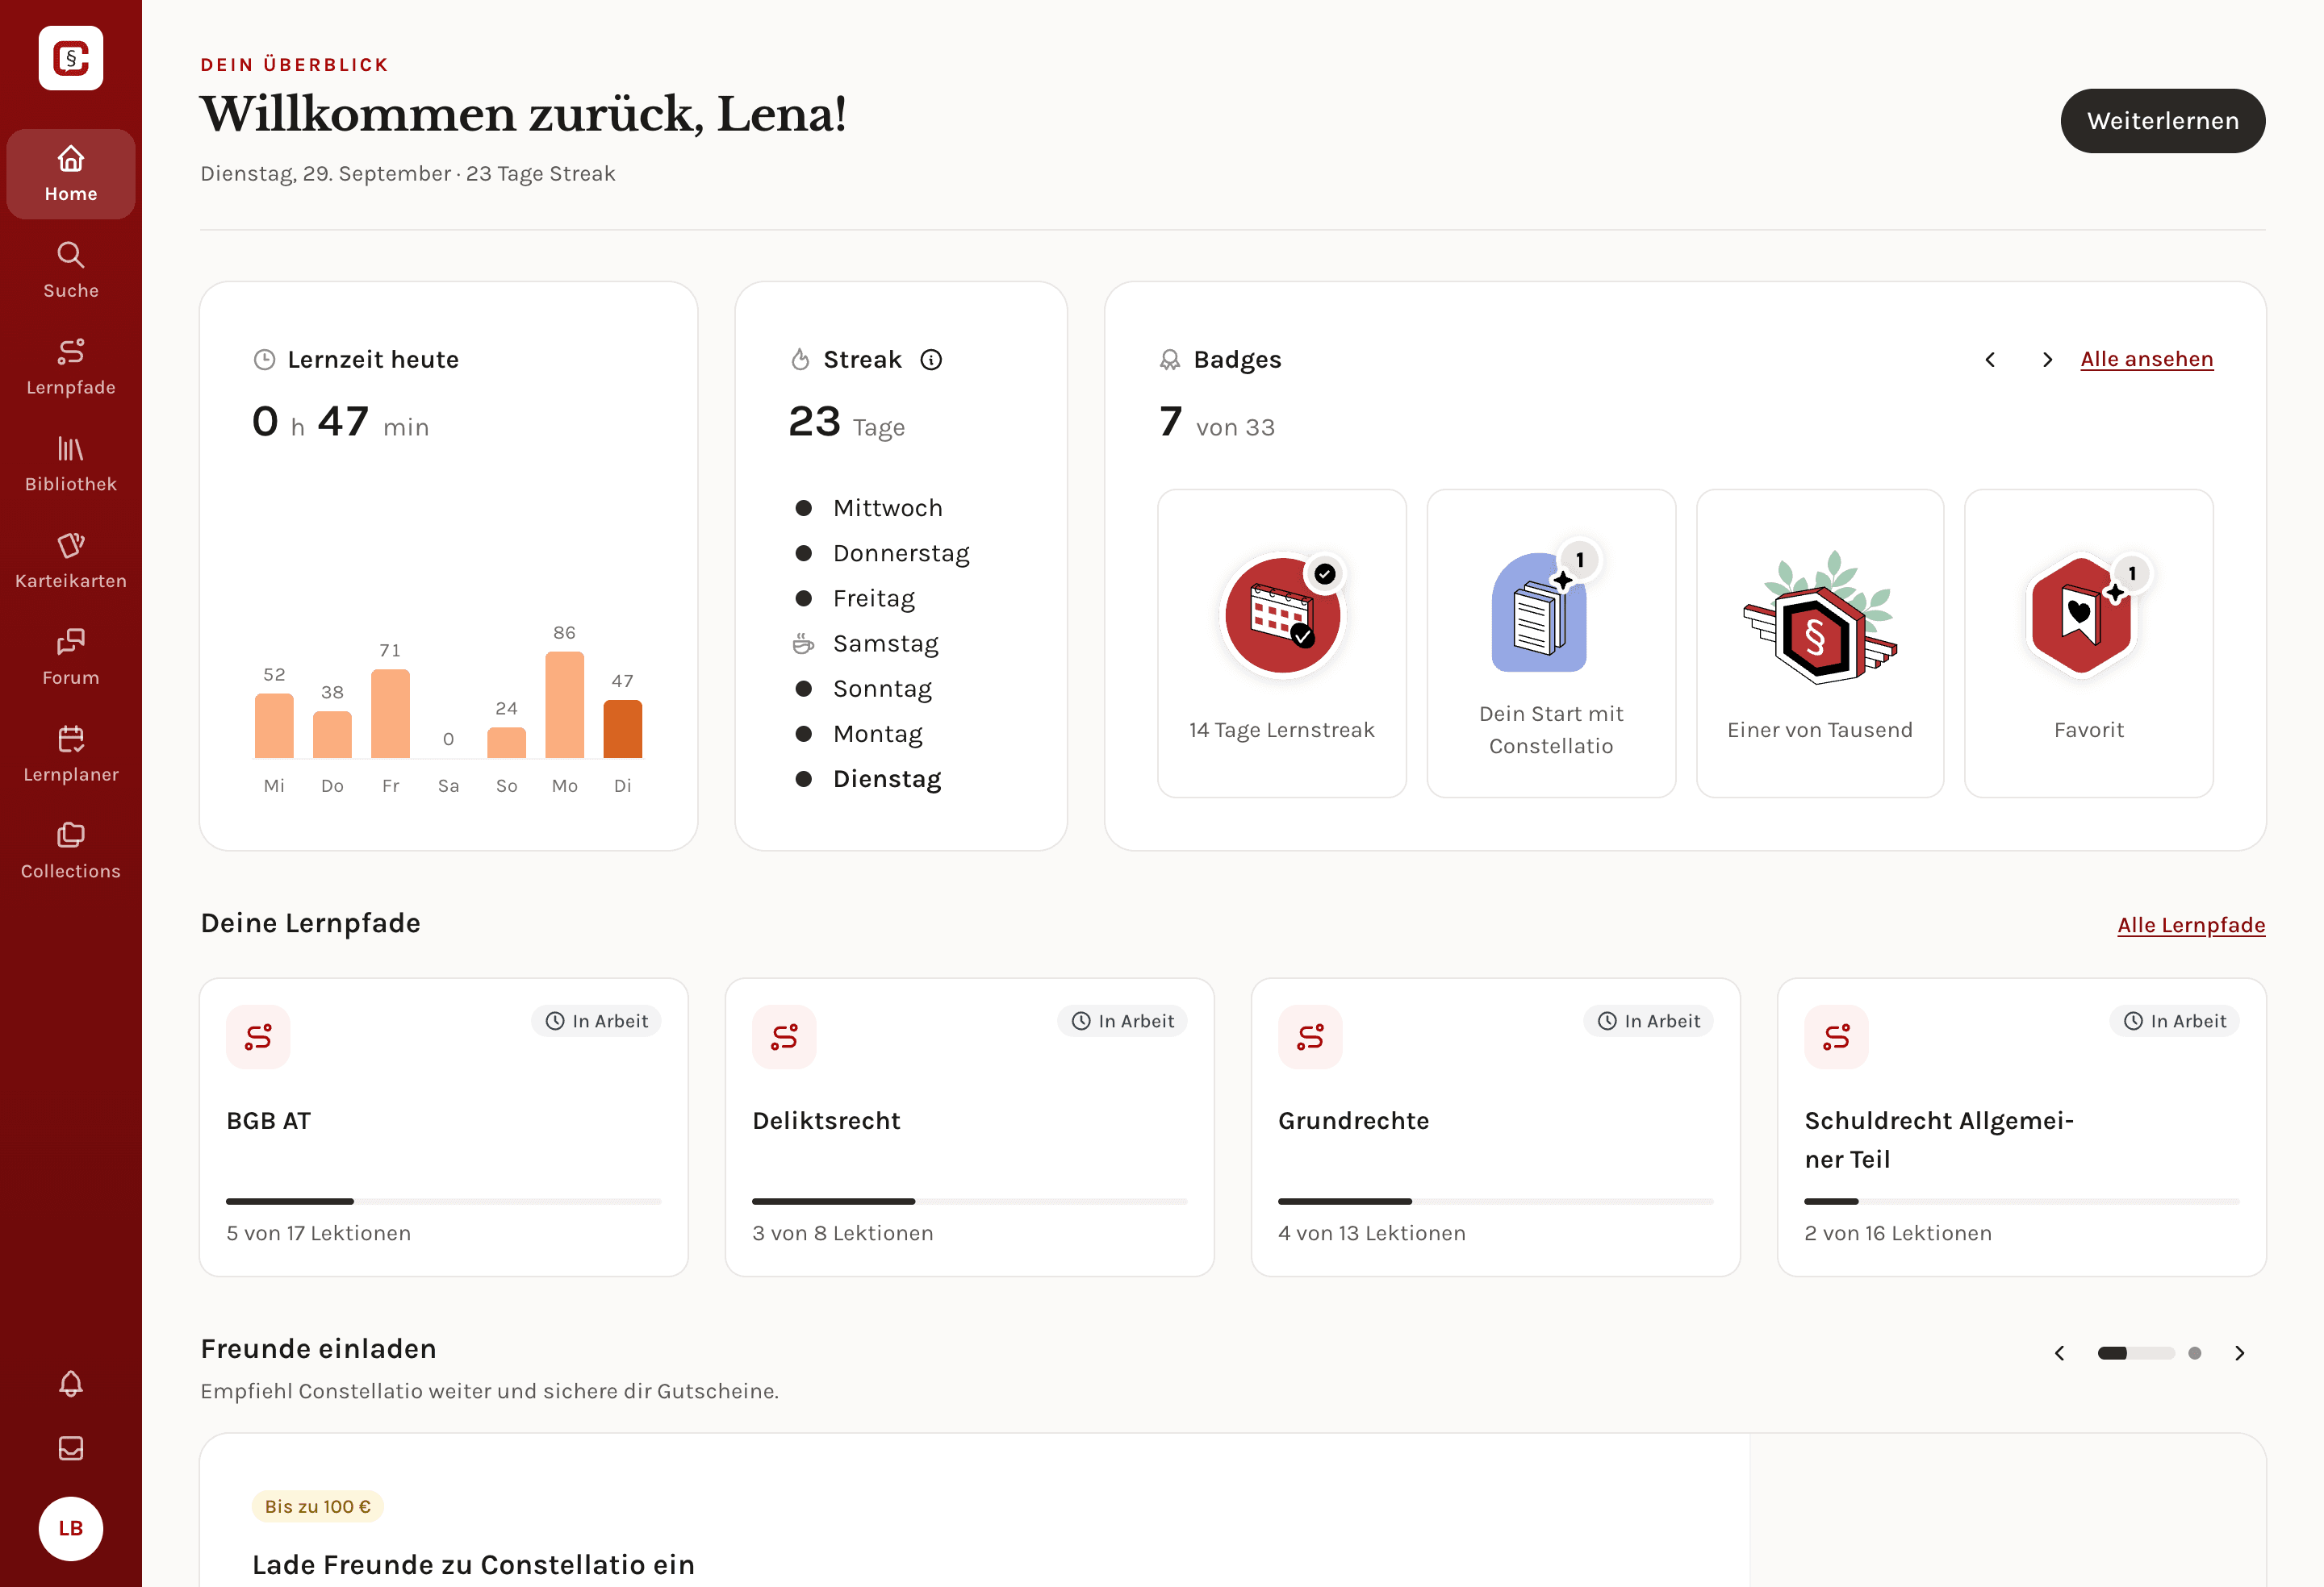Viewport: 2324px width, 1587px height.
Task: Open the BGB AT Lernpfad card
Action: 444,1127
